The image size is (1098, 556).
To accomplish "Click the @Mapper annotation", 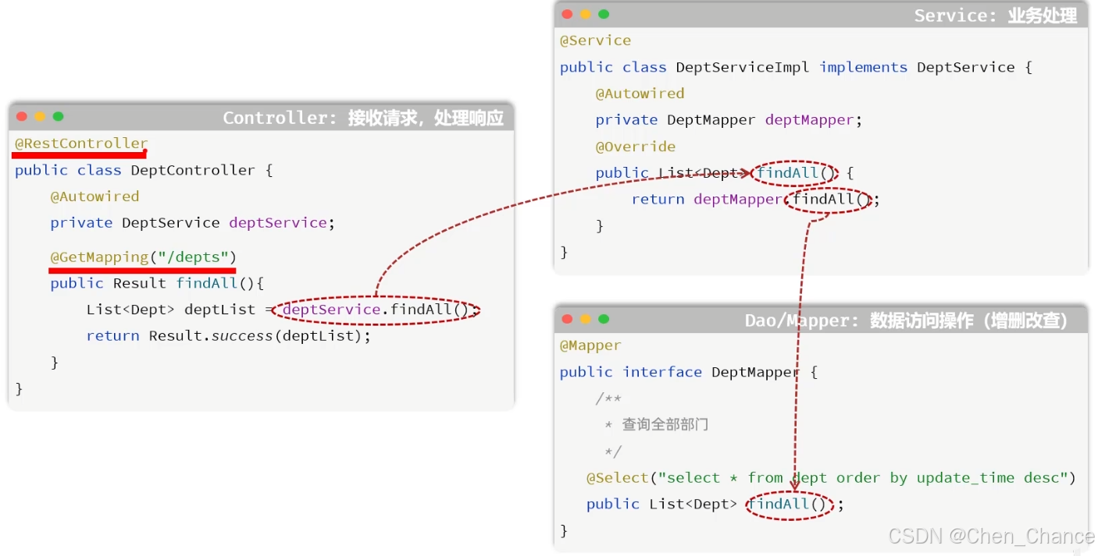I will click(590, 345).
